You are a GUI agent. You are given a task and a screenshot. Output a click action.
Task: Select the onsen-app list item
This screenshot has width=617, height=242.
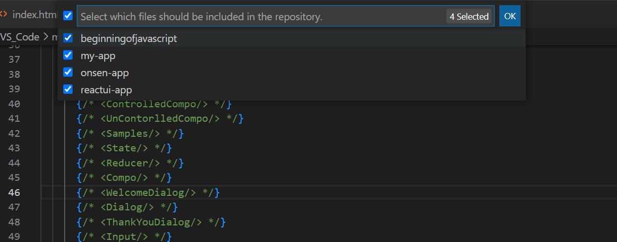pyautogui.click(x=105, y=73)
